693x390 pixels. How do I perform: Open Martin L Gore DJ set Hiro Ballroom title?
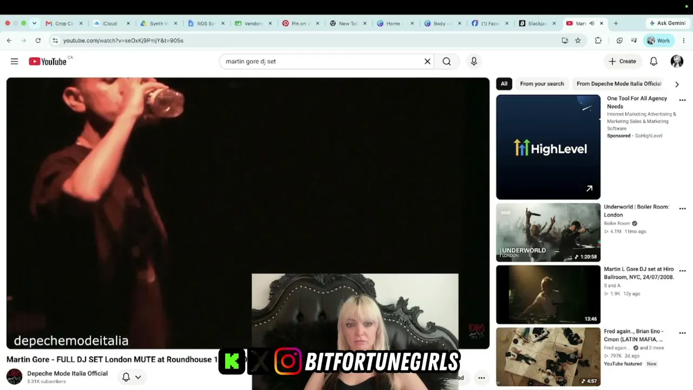pyautogui.click(x=639, y=273)
